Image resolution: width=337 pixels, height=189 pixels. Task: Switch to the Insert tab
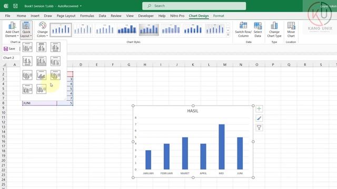click(35, 16)
